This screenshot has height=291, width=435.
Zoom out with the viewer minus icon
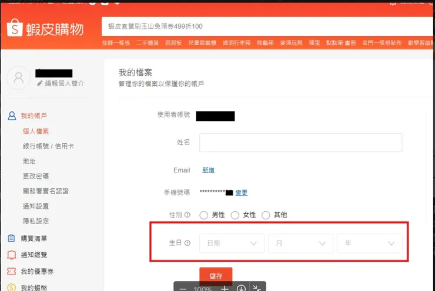182,289
